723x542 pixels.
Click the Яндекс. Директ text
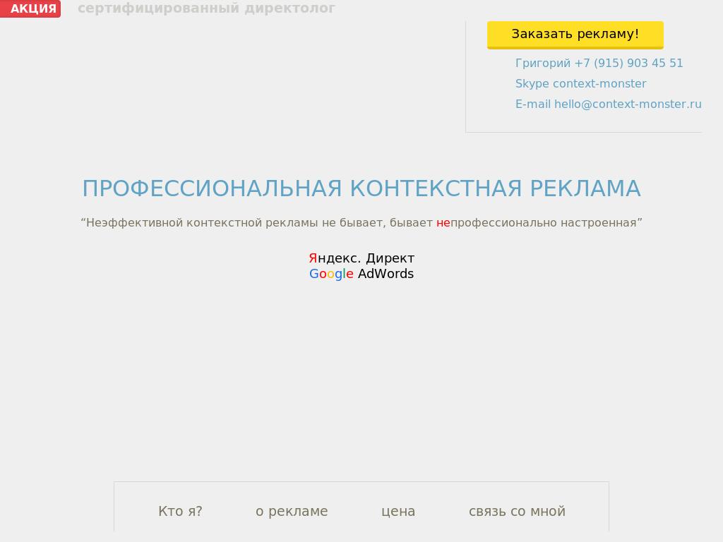click(x=361, y=258)
